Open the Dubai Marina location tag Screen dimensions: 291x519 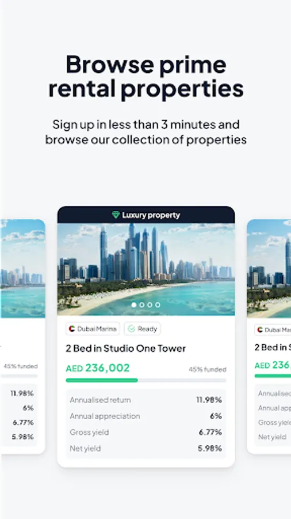click(x=93, y=329)
